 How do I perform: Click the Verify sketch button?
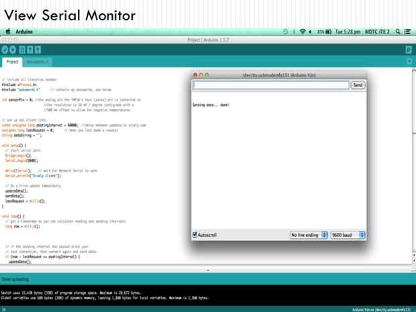[x=5, y=50]
